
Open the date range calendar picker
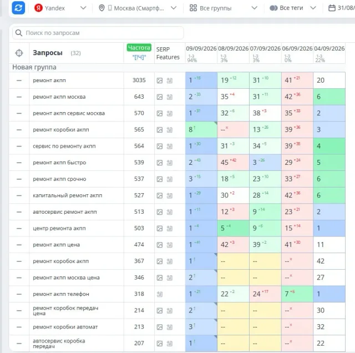[341, 8]
